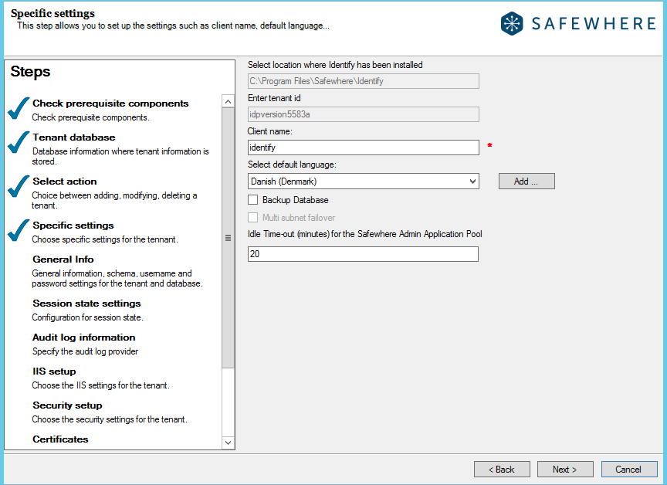Click the 'Select default language:' label
This screenshot has height=485, width=667.
pyautogui.click(x=292, y=164)
